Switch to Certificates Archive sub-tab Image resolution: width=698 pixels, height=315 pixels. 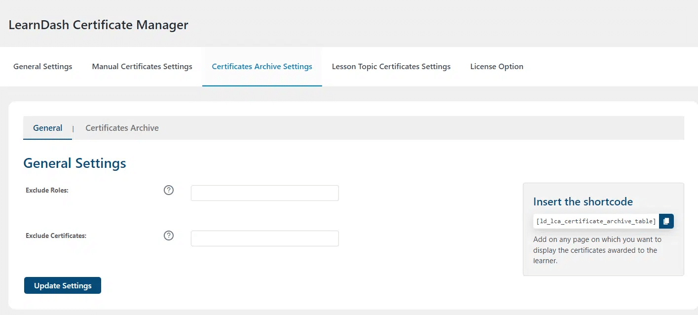[122, 128]
